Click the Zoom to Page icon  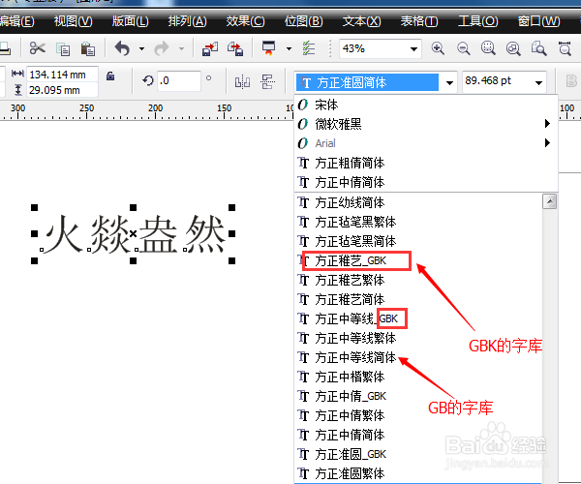click(538, 48)
